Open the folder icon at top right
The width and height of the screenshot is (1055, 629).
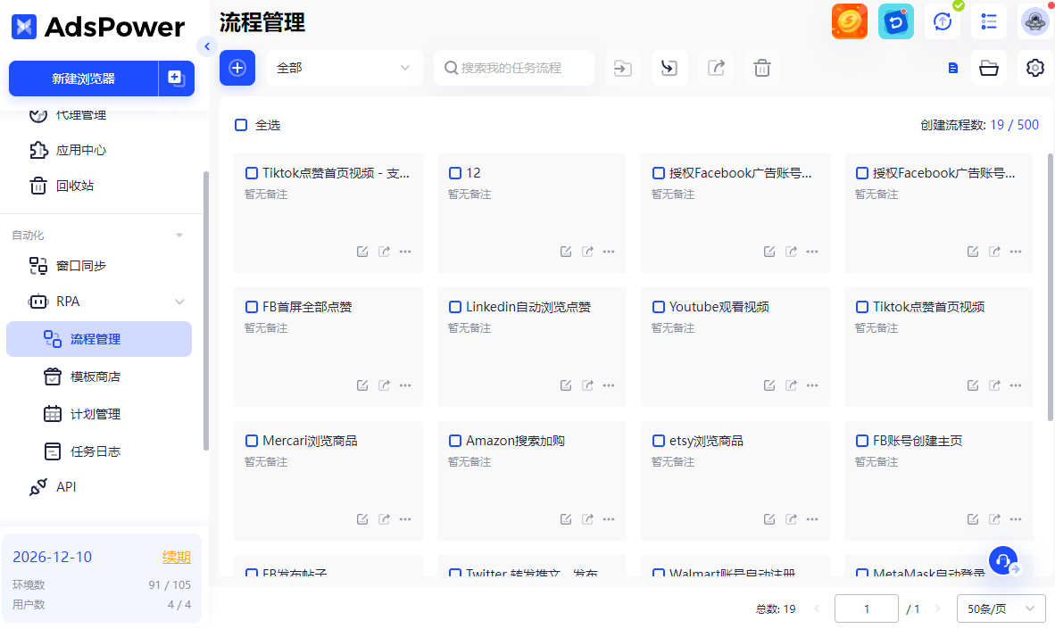click(988, 68)
